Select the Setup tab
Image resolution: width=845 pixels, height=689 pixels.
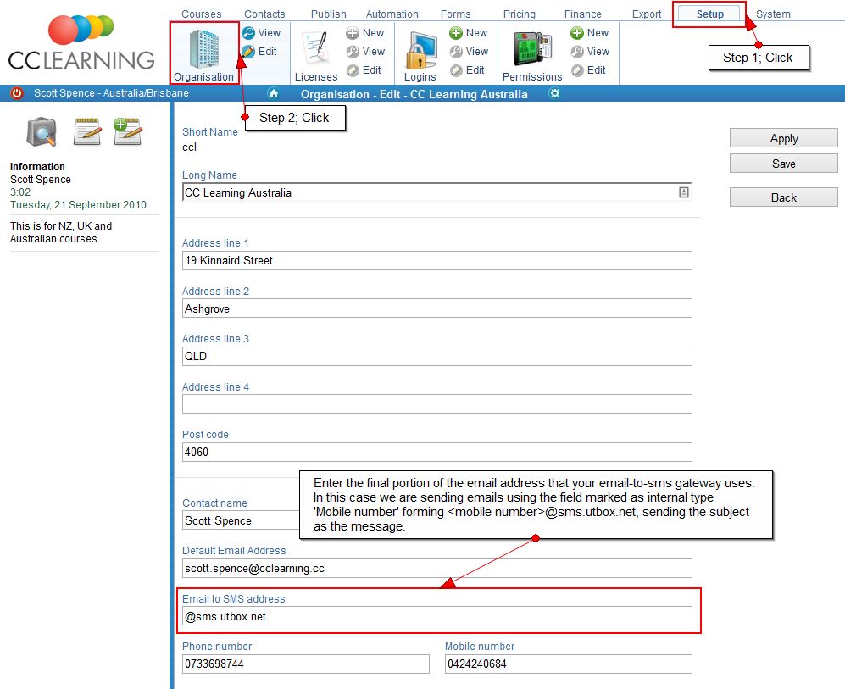point(709,14)
